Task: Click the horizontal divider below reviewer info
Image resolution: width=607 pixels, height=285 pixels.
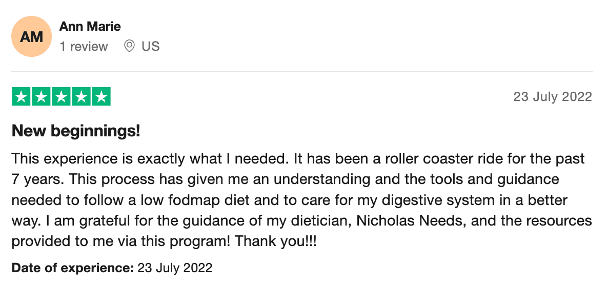Action: click(302, 72)
